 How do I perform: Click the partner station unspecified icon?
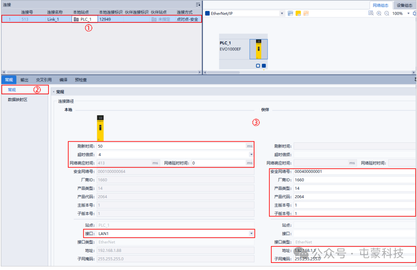pyautogui.click(x=154, y=19)
